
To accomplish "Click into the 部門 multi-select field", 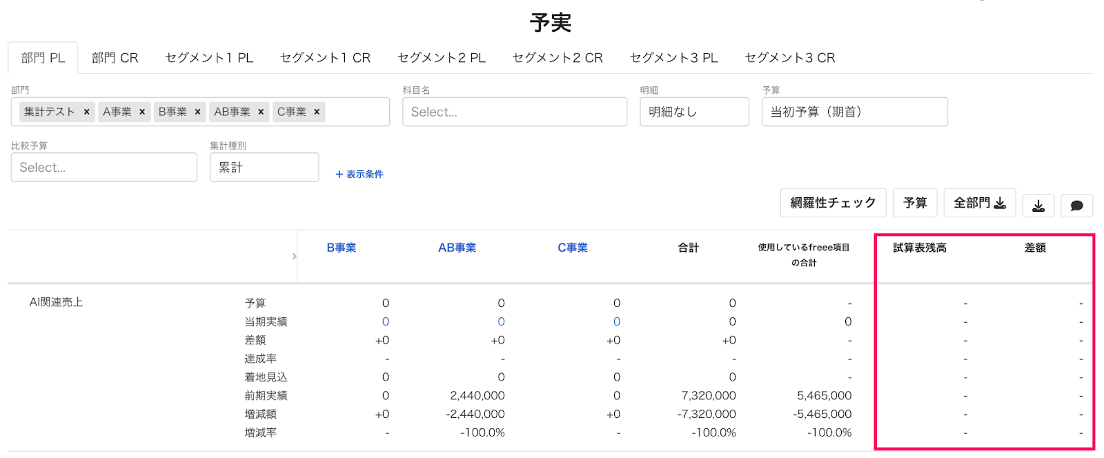I will click(x=200, y=112).
